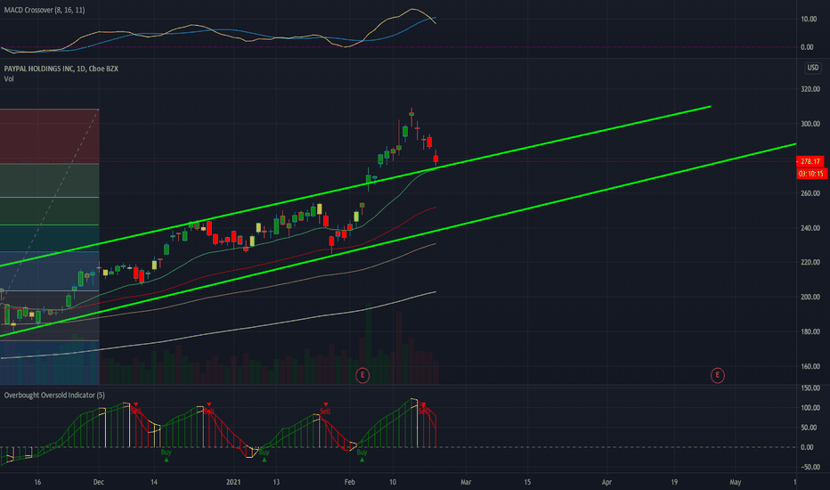Click the red 278.17 current price tag
The width and height of the screenshot is (830, 490).
810,161
